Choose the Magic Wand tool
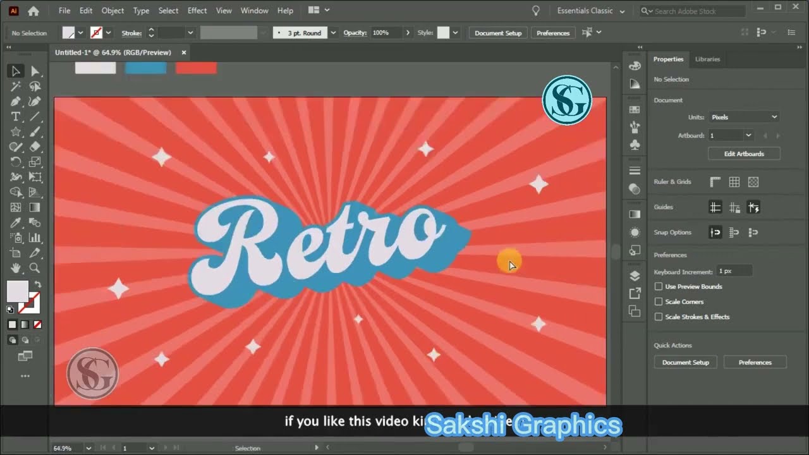809x455 pixels. (16, 87)
